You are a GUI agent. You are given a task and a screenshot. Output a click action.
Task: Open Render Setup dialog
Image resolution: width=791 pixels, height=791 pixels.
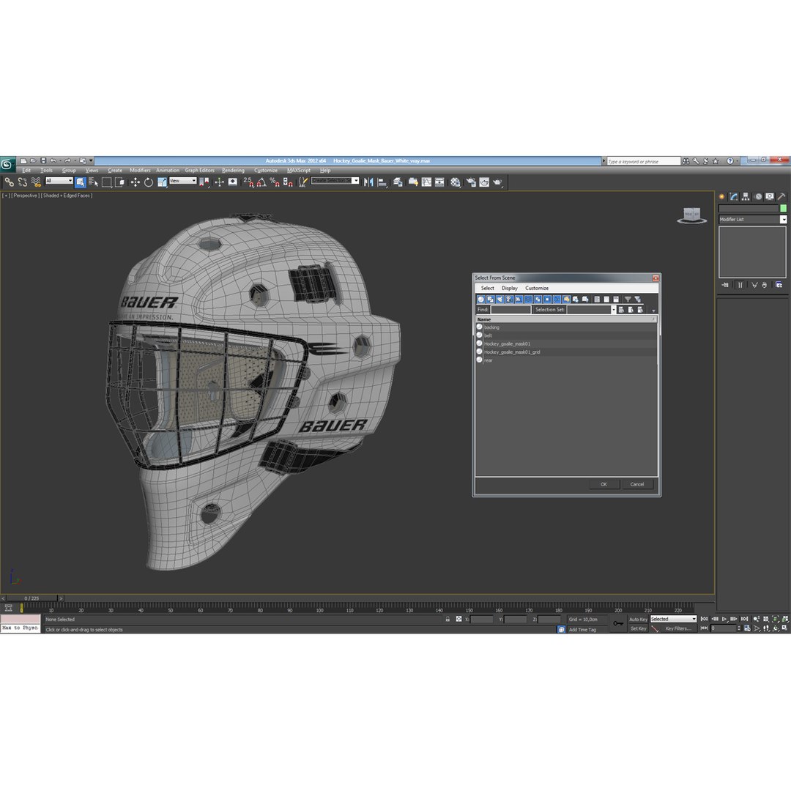(x=471, y=182)
